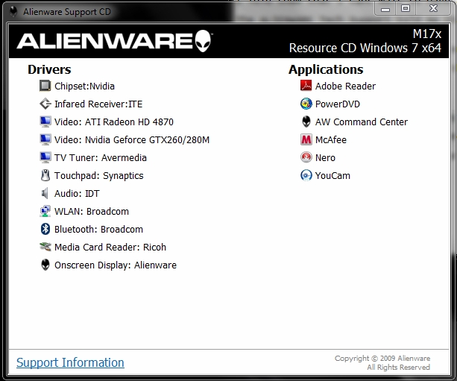Screen dimensions: 457x381
Task: Select the Audio: IDT driver entry
Action: 77,194
